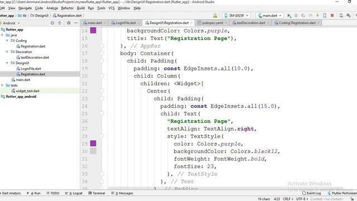
Task: Click the scroll-from-source target icon in the Project panel
Action: pos(52,23)
